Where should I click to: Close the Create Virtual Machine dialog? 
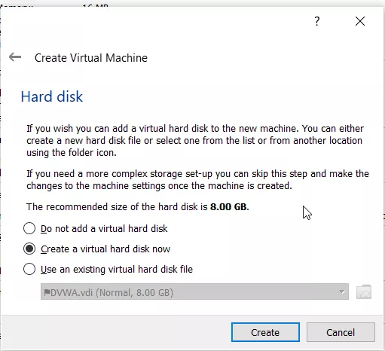click(x=360, y=21)
